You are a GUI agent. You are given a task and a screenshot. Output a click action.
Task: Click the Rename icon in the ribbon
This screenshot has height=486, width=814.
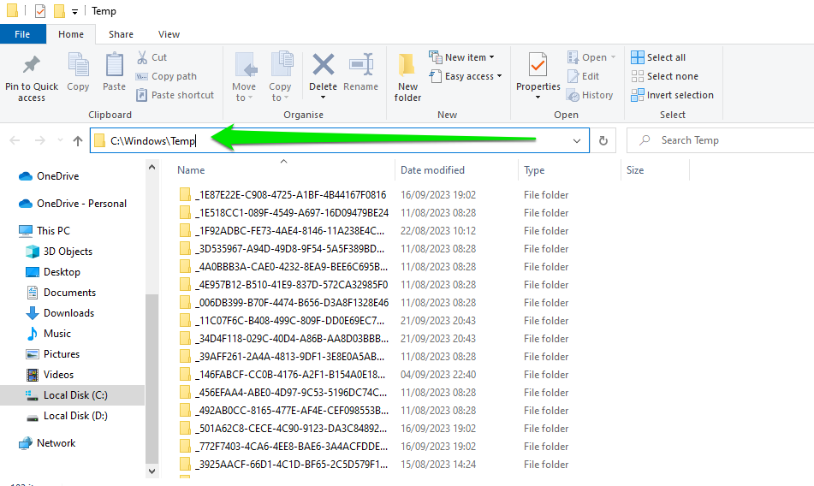pyautogui.click(x=360, y=67)
